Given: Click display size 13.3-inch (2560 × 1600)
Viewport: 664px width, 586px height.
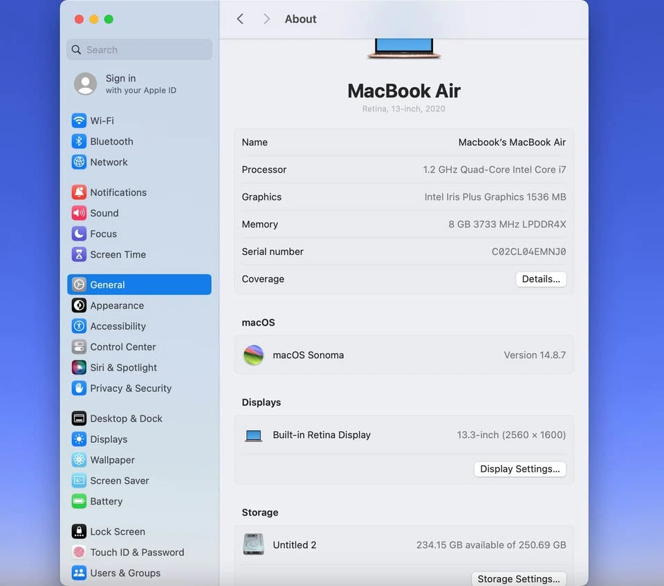Looking at the screenshot, I should coord(511,435).
